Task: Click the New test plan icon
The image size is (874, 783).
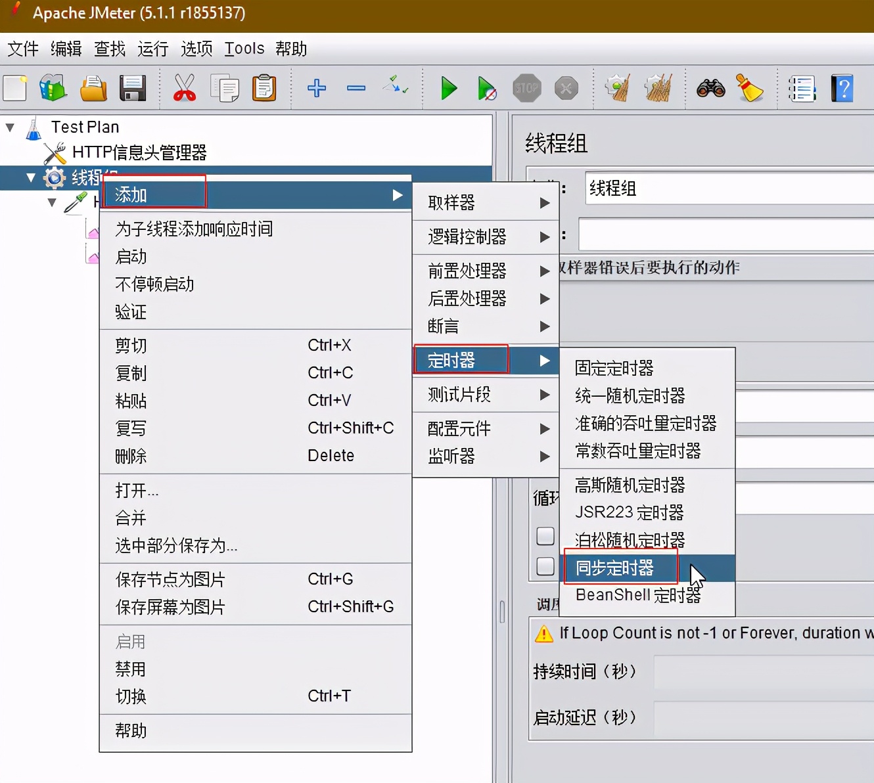Action: [14, 88]
